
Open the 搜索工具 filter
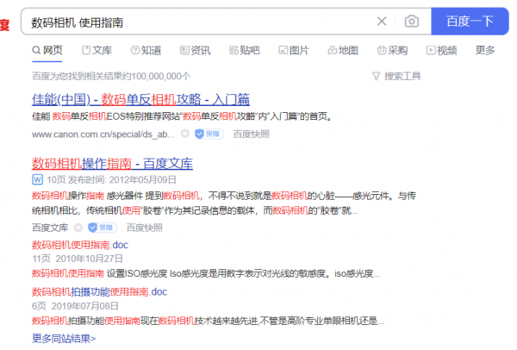[x=396, y=76]
